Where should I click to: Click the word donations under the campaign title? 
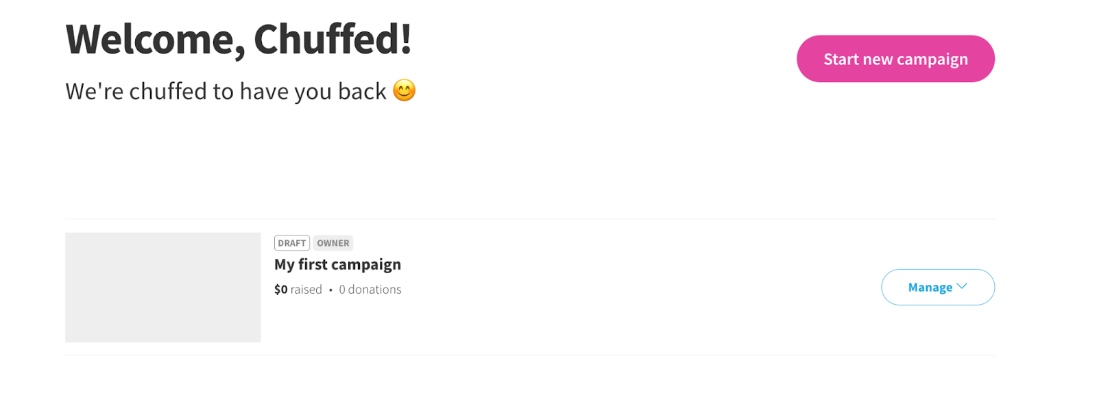pyautogui.click(x=375, y=290)
